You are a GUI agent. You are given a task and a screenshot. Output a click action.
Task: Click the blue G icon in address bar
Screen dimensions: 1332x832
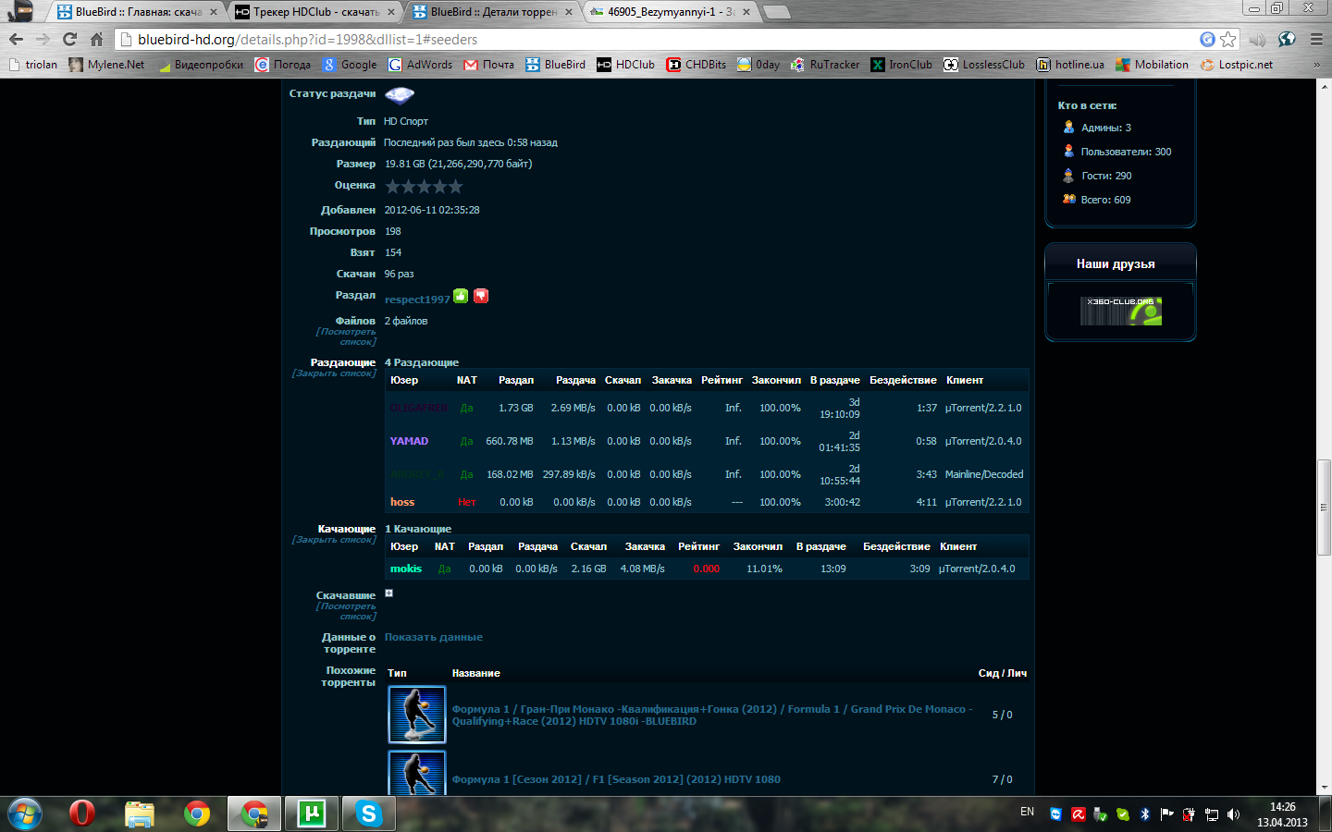[1207, 39]
